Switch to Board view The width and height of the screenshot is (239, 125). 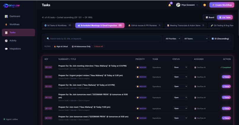pyautogui.click(x=210, y=17)
